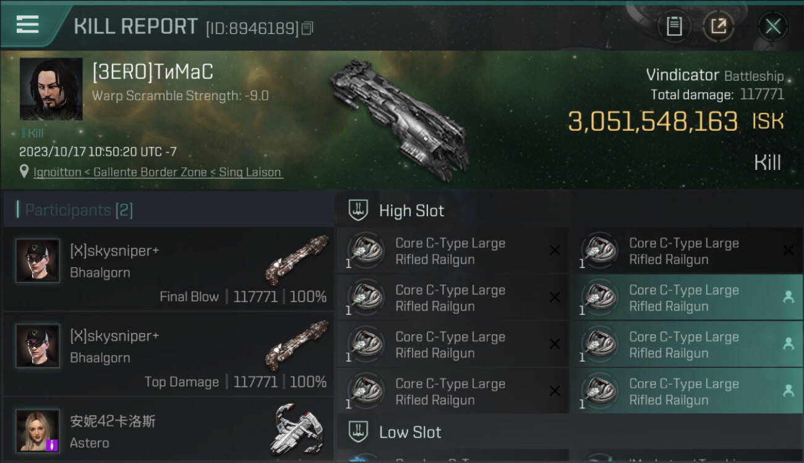Open the Participants [2] tab
Screen dimensions: 804x463
(x=74, y=210)
